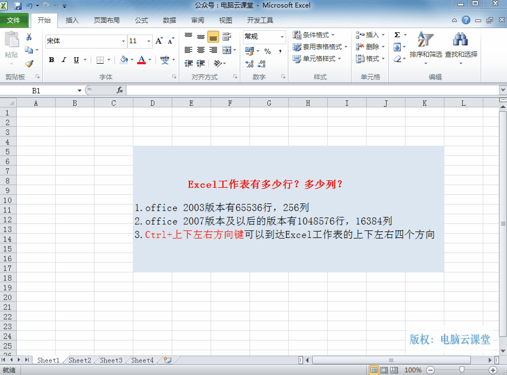Open the font name 宋体 dropdown
This screenshot has width=507, height=375.
(123, 41)
